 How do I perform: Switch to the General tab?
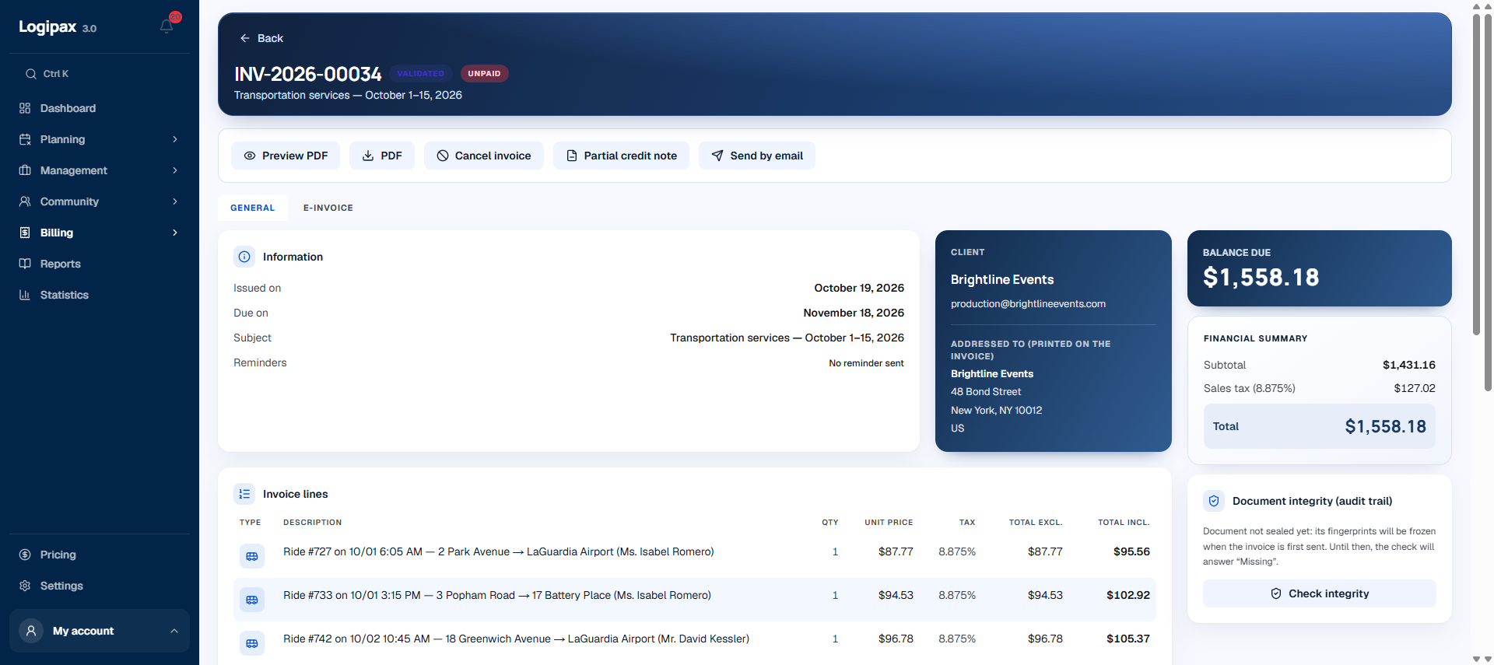pyautogui.click(x=252, y=208)
